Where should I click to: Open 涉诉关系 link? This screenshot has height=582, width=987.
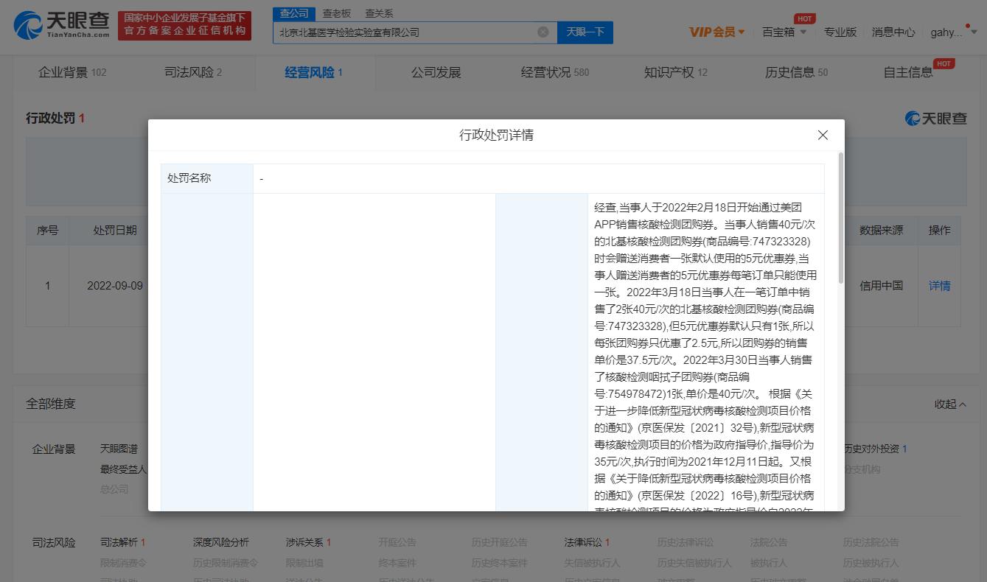(x=308, y=542)
